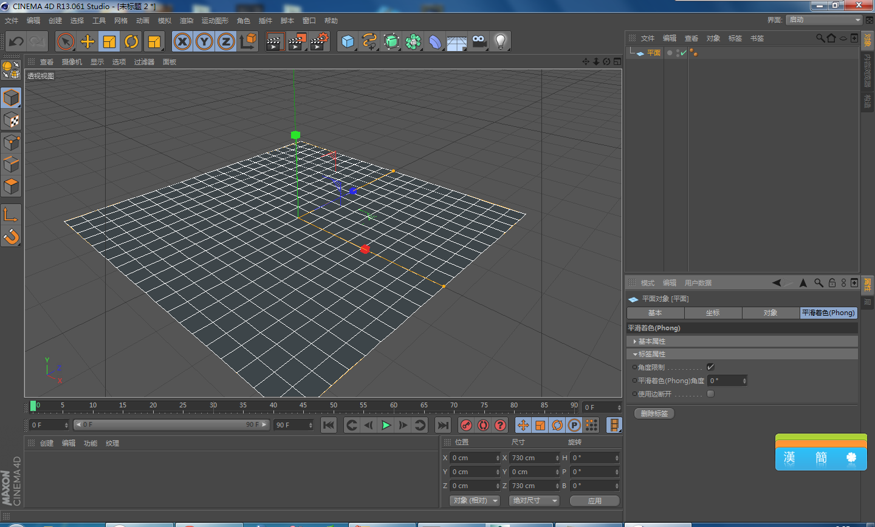Image resolution: width=875 pixels, height=527 pixels.
Task: Click the Redo arrow icon
Action: pyautogui.click(x=38, y=41)
